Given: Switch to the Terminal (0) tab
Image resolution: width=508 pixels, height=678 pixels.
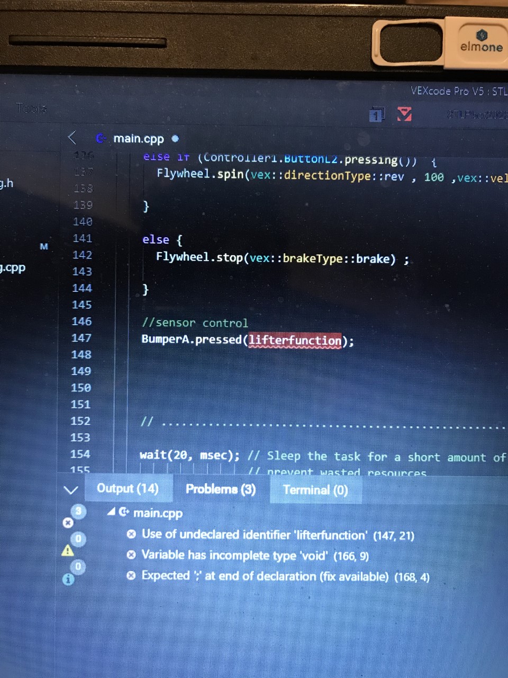Looking at the screenshot, I should (315, 490).
